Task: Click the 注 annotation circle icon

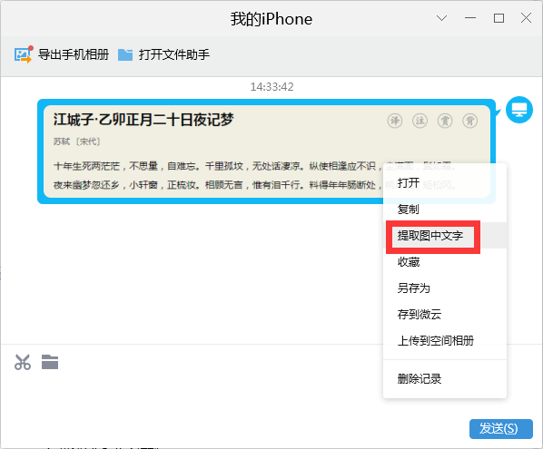Action: coord(420,121)
